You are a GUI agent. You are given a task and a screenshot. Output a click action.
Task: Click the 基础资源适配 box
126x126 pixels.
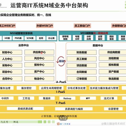[x=25, y=109]
